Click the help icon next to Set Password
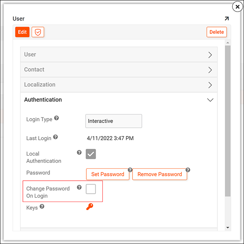The width and height of the screenshot is (244, 244). pyautogui.click(x=130, y=170)
